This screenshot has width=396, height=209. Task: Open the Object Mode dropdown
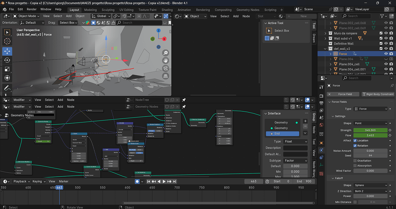point(26,16)
